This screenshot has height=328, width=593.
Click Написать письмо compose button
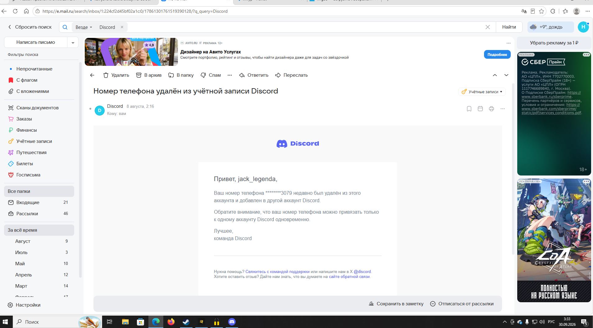pyautogui.click(x=36, y=42)
